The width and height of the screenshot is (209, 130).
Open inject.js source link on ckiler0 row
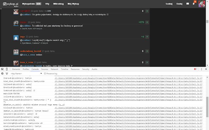pyautogui.click(x=128, y=97)
